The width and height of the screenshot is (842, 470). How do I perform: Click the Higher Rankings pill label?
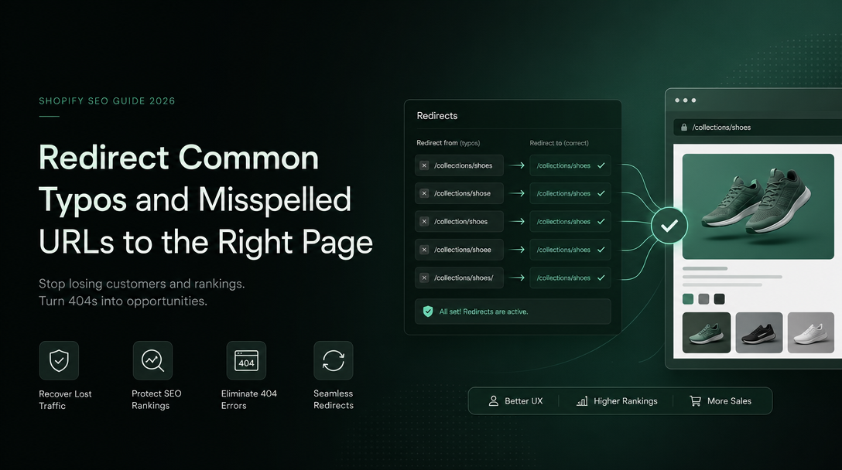(625, 400)
